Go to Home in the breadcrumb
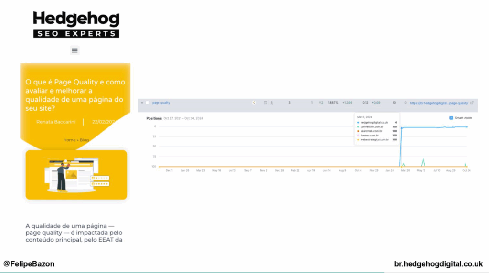Image resolution: width=489 pixels, height=273 pixels. tap(69, 140)
